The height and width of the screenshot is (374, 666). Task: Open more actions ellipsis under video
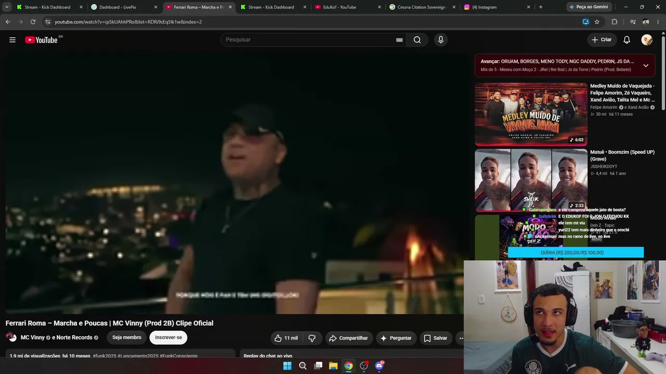click(x=460, y=338)
